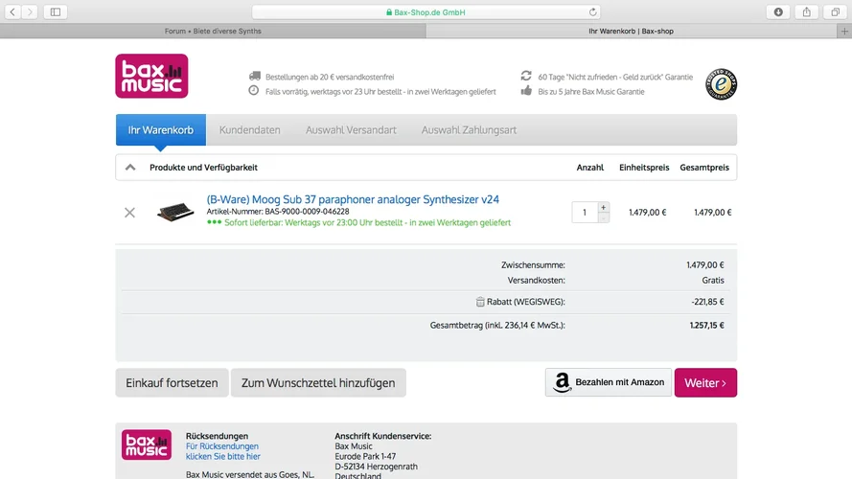Viewport: 852px width, 479px height.
Task: Open the Kundendaten checkout step
Action: 250,129
